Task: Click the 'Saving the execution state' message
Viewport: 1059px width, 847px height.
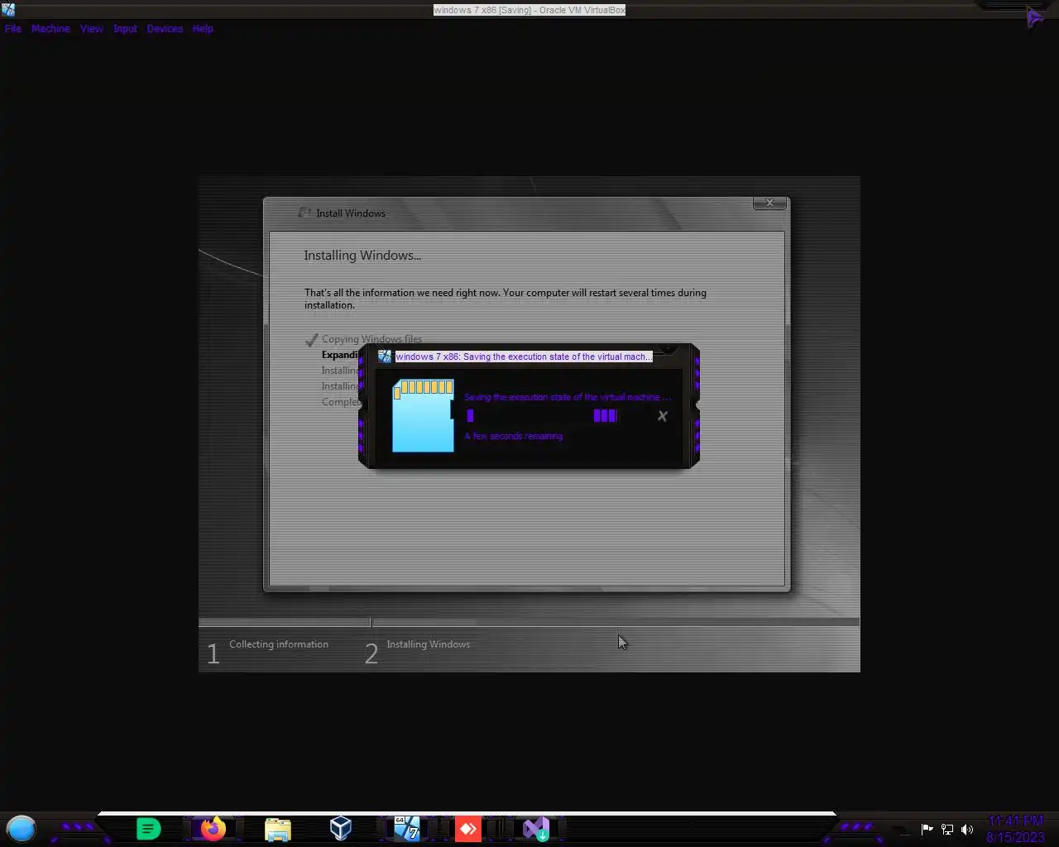Action: 568,397
